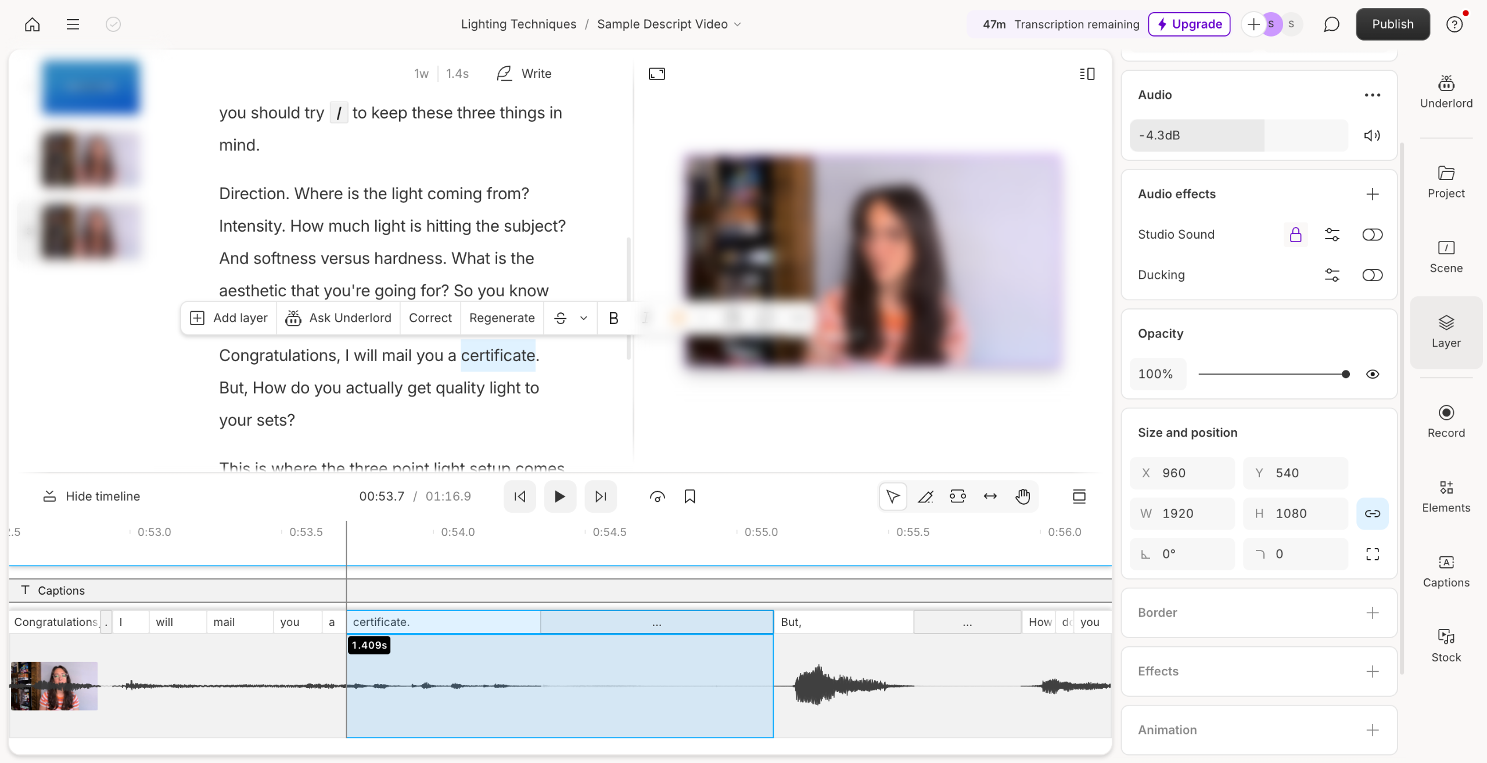This screenshot has width=1487, height=763.
Task: Add a bookmark marker
Action: (689, 496)
